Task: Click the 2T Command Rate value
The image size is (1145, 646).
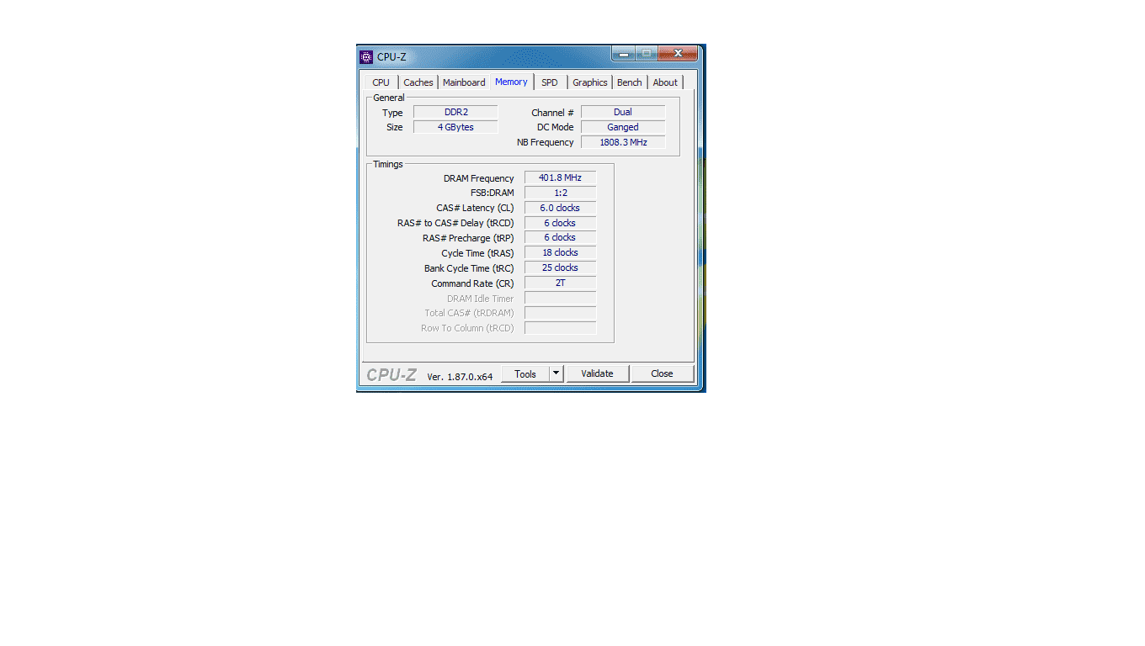Action: (x=560, y=283)
